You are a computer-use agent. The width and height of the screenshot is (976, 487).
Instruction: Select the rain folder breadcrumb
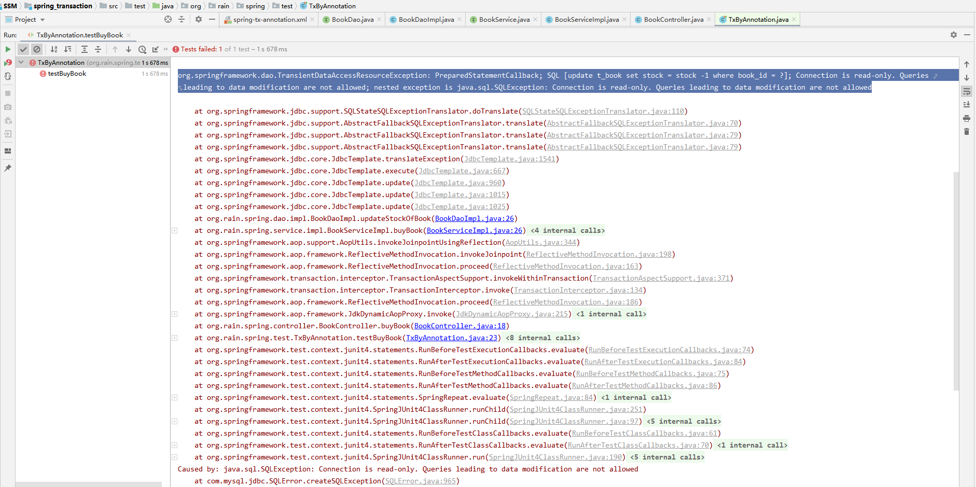coord(224,6)
